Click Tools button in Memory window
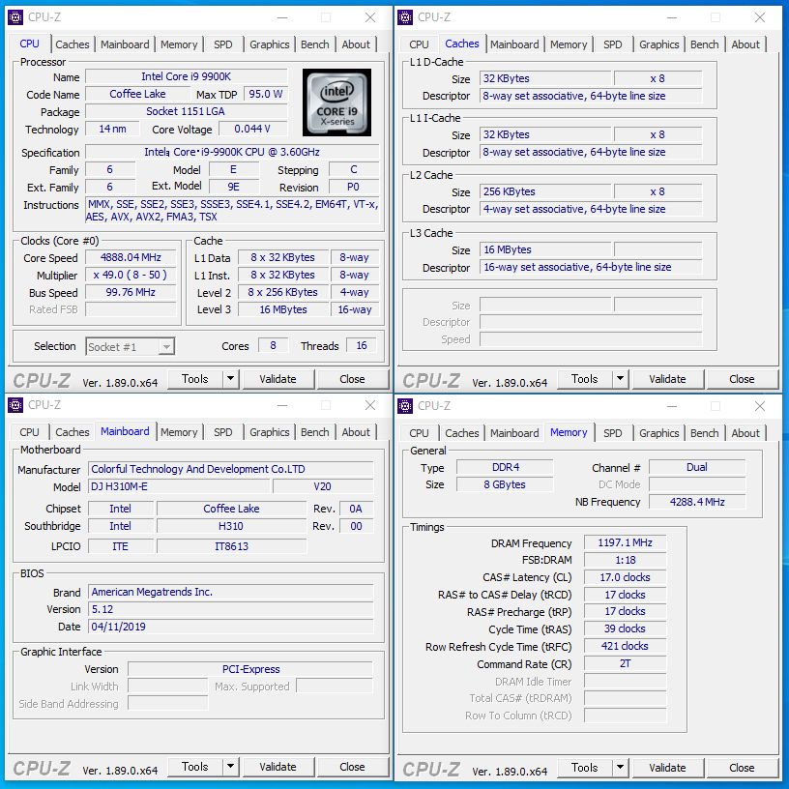The height and width of the screenshot is (789, 789). [585, 768]
